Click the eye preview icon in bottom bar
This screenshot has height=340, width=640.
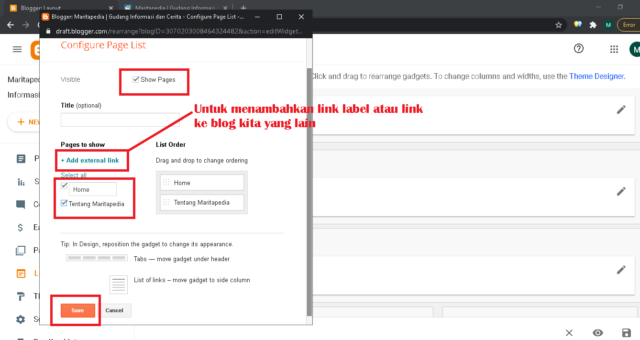point(597,333)
